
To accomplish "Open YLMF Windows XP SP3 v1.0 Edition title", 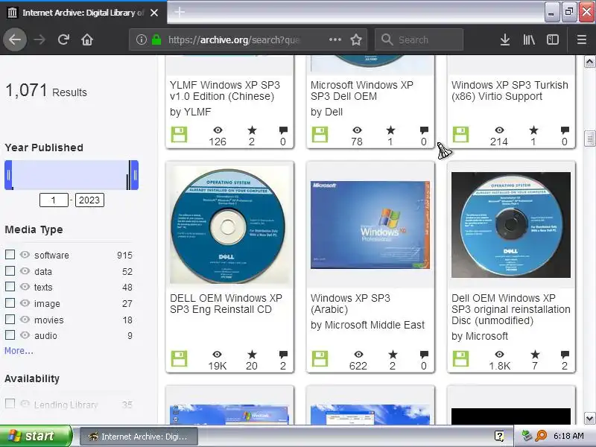I will (x=225, y=90).
